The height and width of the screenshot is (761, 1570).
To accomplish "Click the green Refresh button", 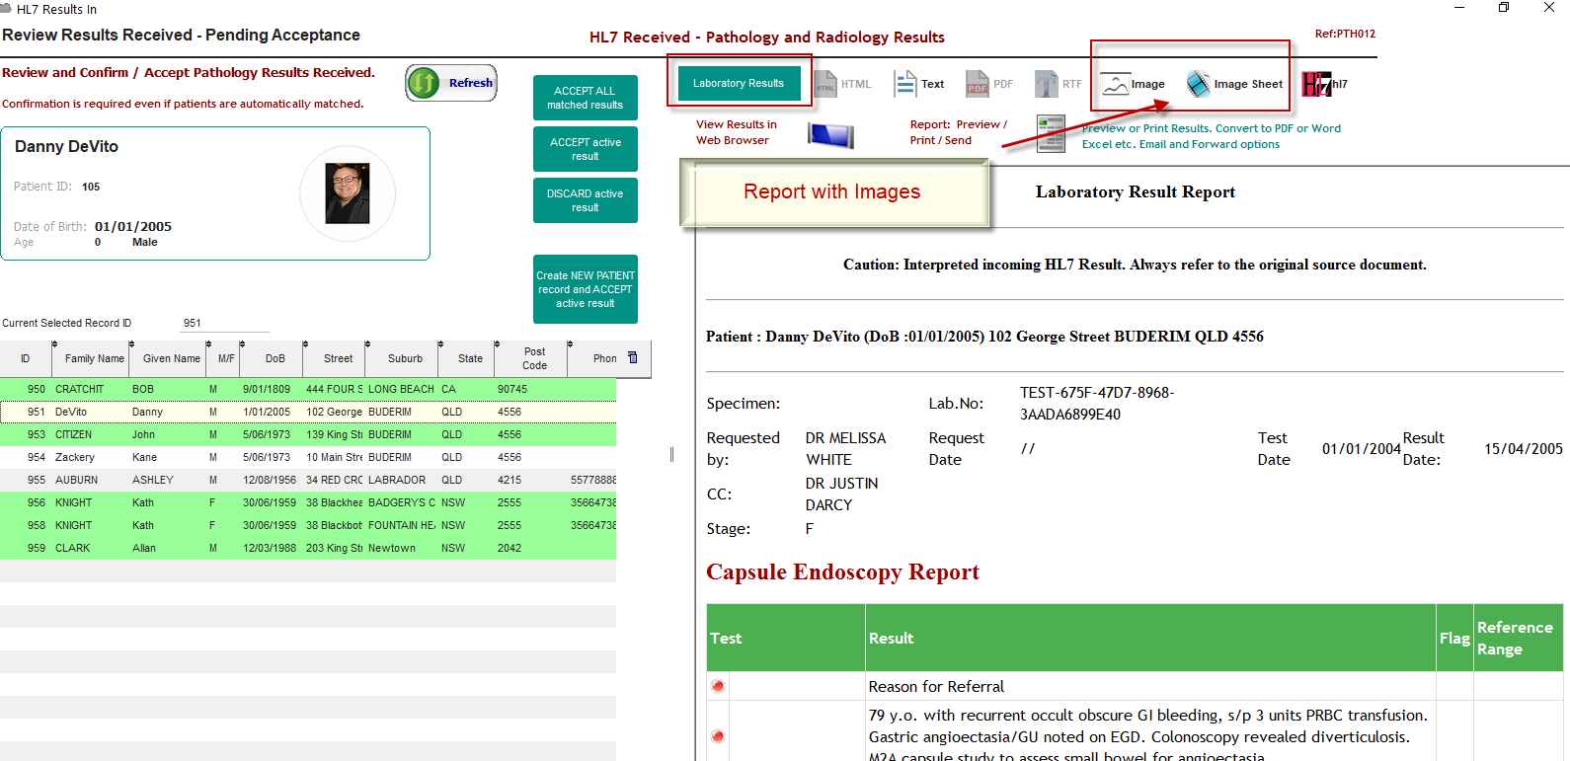I will click(x=451, y=83).
